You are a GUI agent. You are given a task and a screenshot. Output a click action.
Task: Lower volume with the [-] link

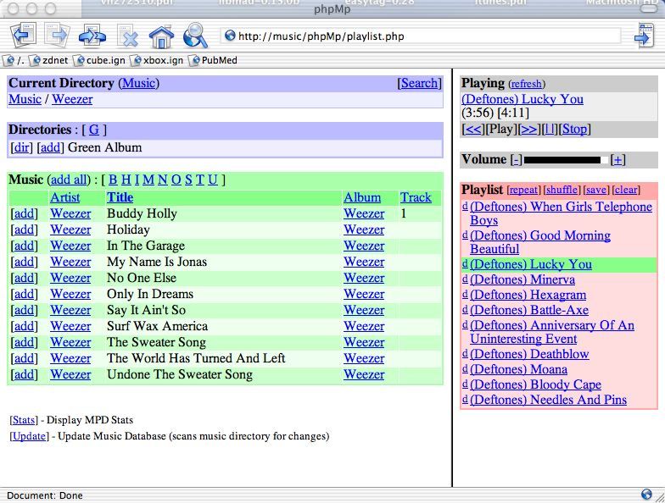click(x=516, y=159)
